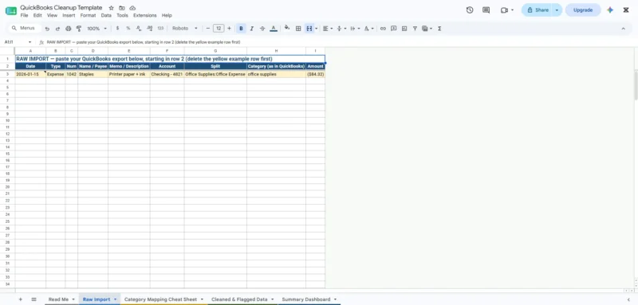
Task: Switch to Cleaned & Flagged Data tab
Action: point(239,299)
